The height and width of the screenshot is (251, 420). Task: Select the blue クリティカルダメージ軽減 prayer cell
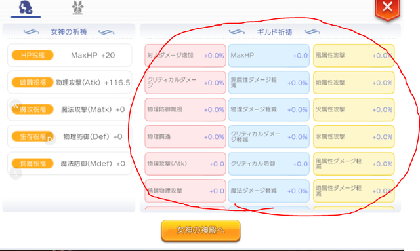pos(269,136)
